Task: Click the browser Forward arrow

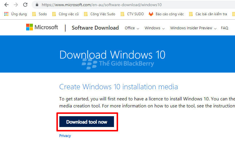Action: pos(16,5)
